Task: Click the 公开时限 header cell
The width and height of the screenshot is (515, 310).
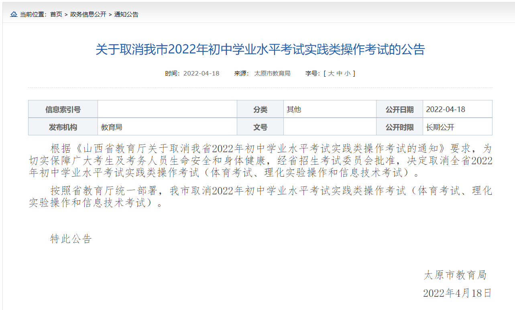Action: [399, 127]
